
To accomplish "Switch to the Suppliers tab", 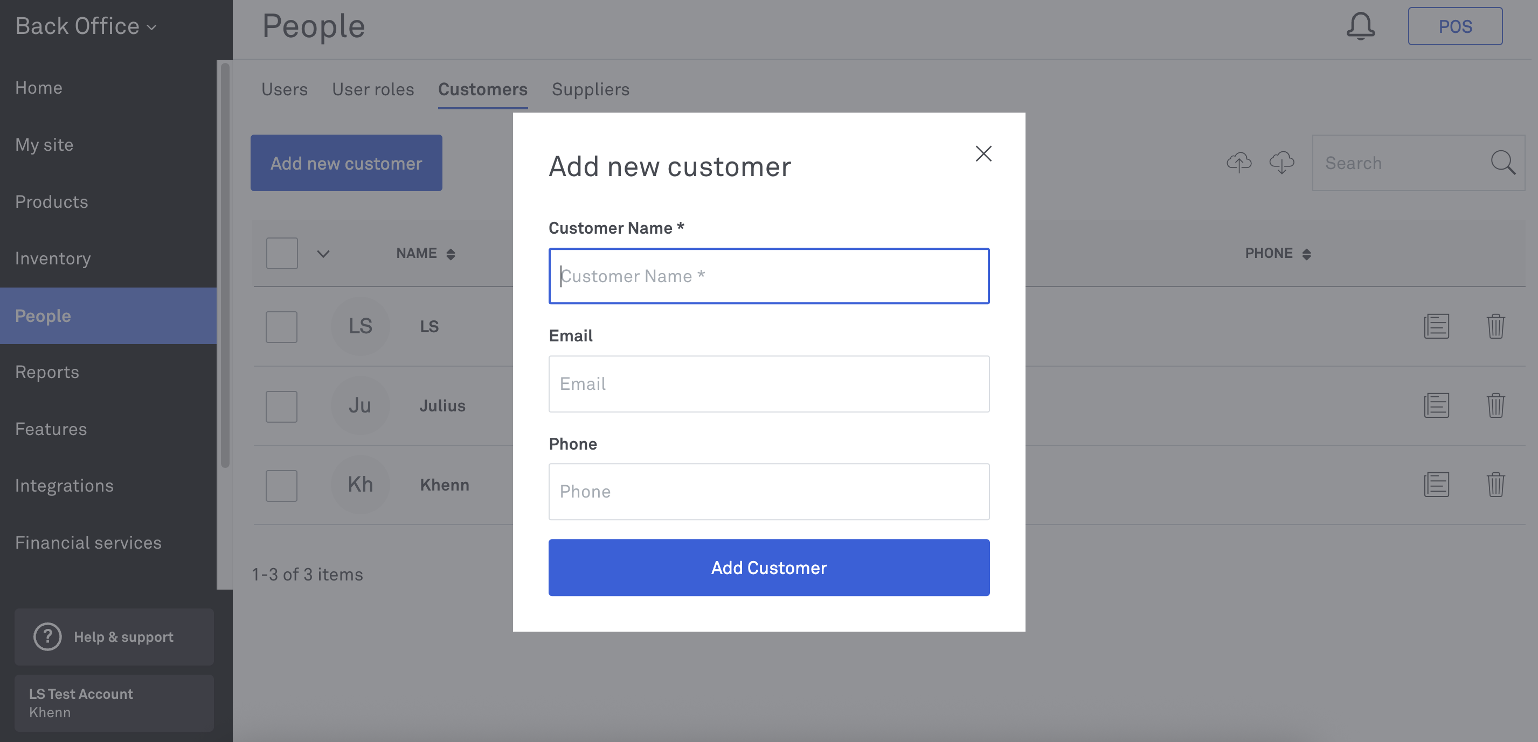I will [x=591, y=89].
